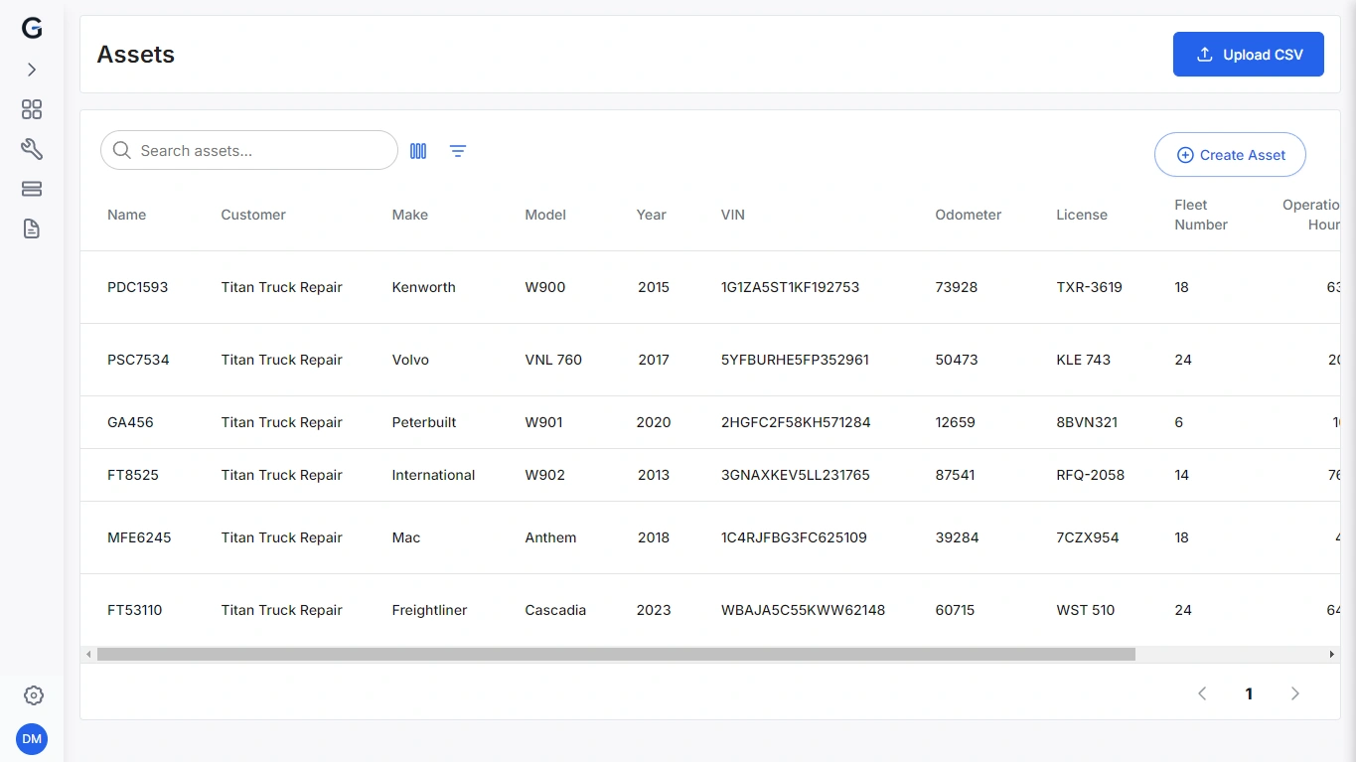Sort by Year column header
The width and height of the screenshot is (1356, 762).
(652, 215)
